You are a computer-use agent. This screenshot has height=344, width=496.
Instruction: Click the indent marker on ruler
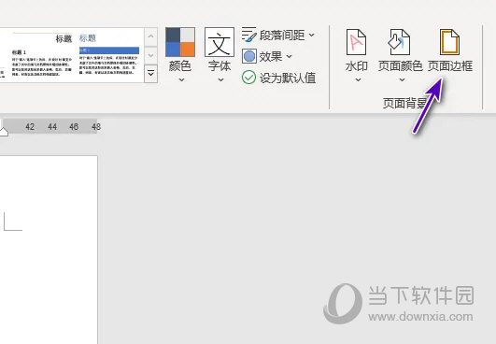tap(4, 131)
